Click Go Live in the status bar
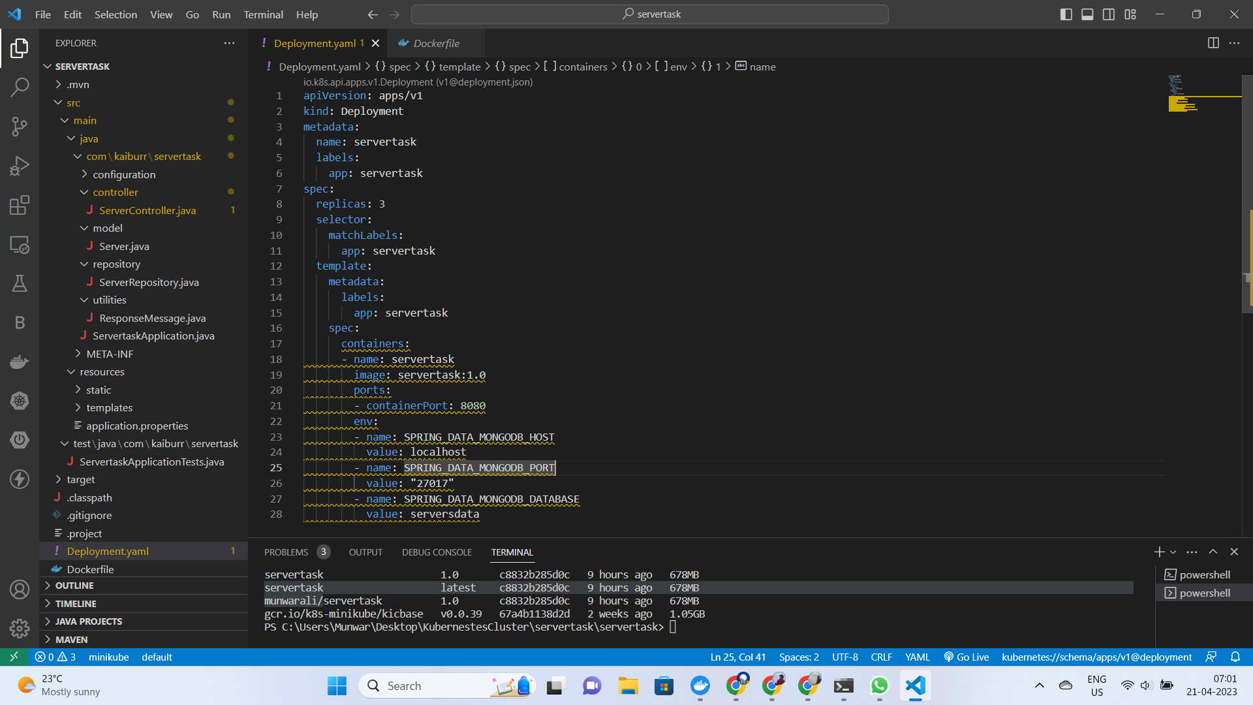 pyautogui.click(x=967, y=657)
